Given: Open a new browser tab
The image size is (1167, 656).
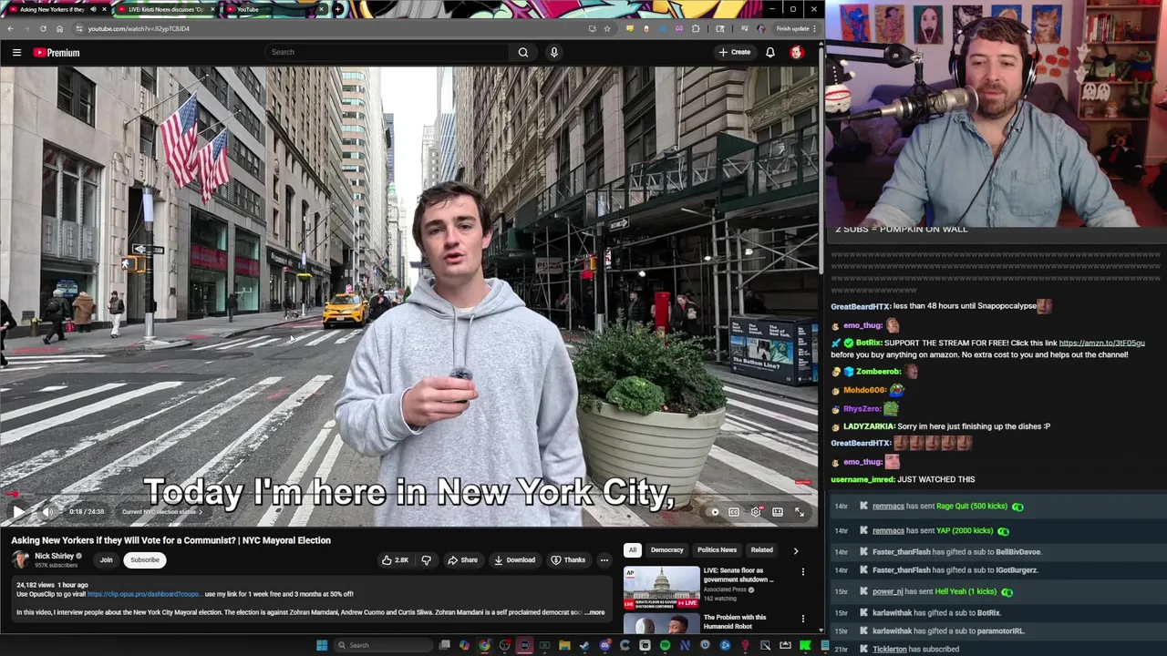Looking at the screenshot, I should click(x=337, y=9).
